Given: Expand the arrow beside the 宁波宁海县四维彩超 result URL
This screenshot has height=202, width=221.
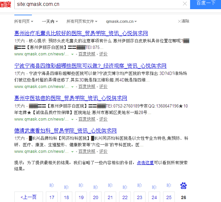Looking at the screenshot, I should [x=72, y=87].
